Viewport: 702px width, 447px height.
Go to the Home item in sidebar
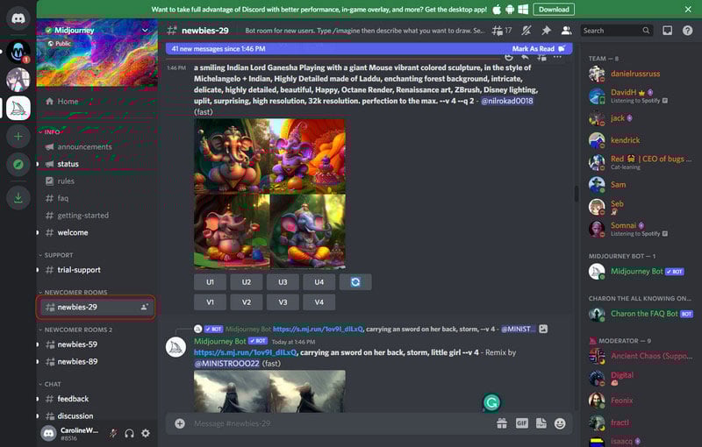(x=97, y=102)
